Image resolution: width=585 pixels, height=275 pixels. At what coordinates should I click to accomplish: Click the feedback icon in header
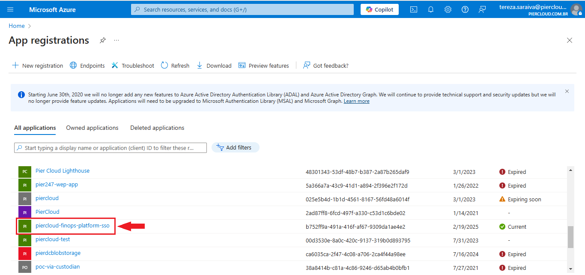pos(482,9)
